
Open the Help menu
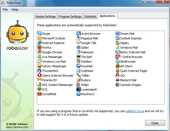[15, 10]
